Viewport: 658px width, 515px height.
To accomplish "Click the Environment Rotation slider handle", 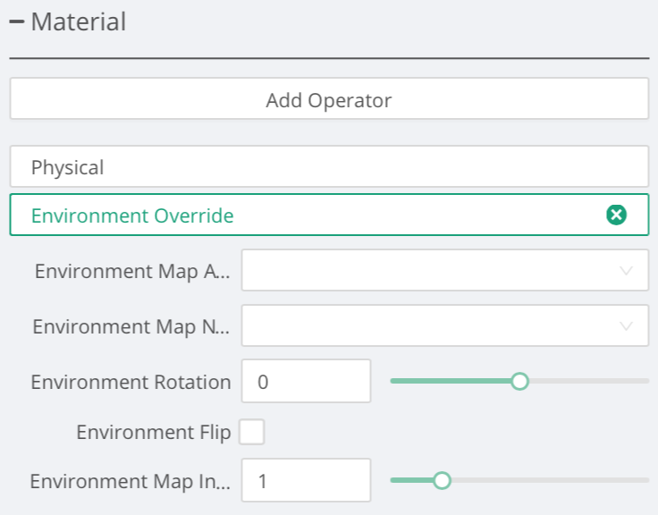I will [519, 382].
